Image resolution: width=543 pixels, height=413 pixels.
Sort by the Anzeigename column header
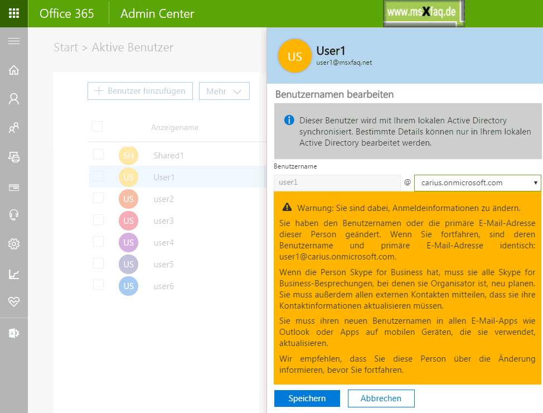click(175, 128)
